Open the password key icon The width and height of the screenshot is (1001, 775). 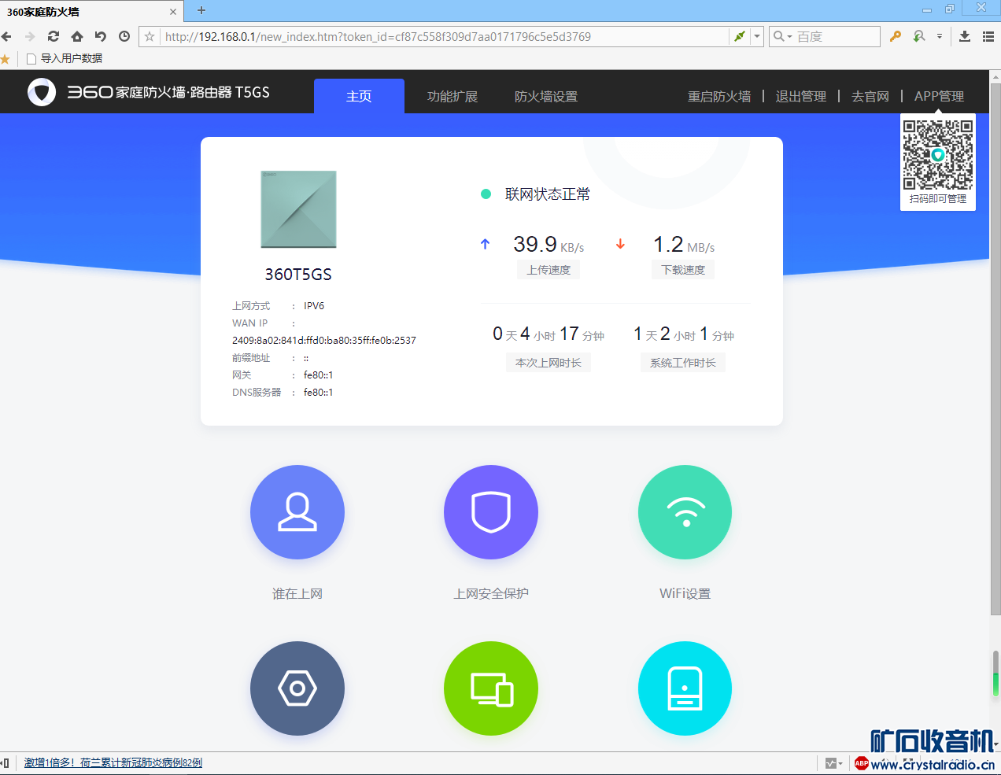tap(896, 36)
